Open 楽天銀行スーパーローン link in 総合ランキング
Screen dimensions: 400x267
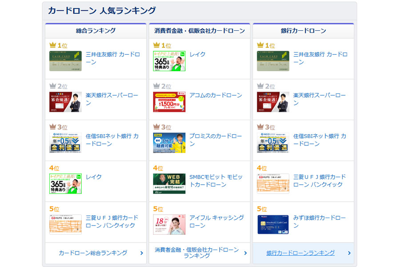tap(112, 99)
